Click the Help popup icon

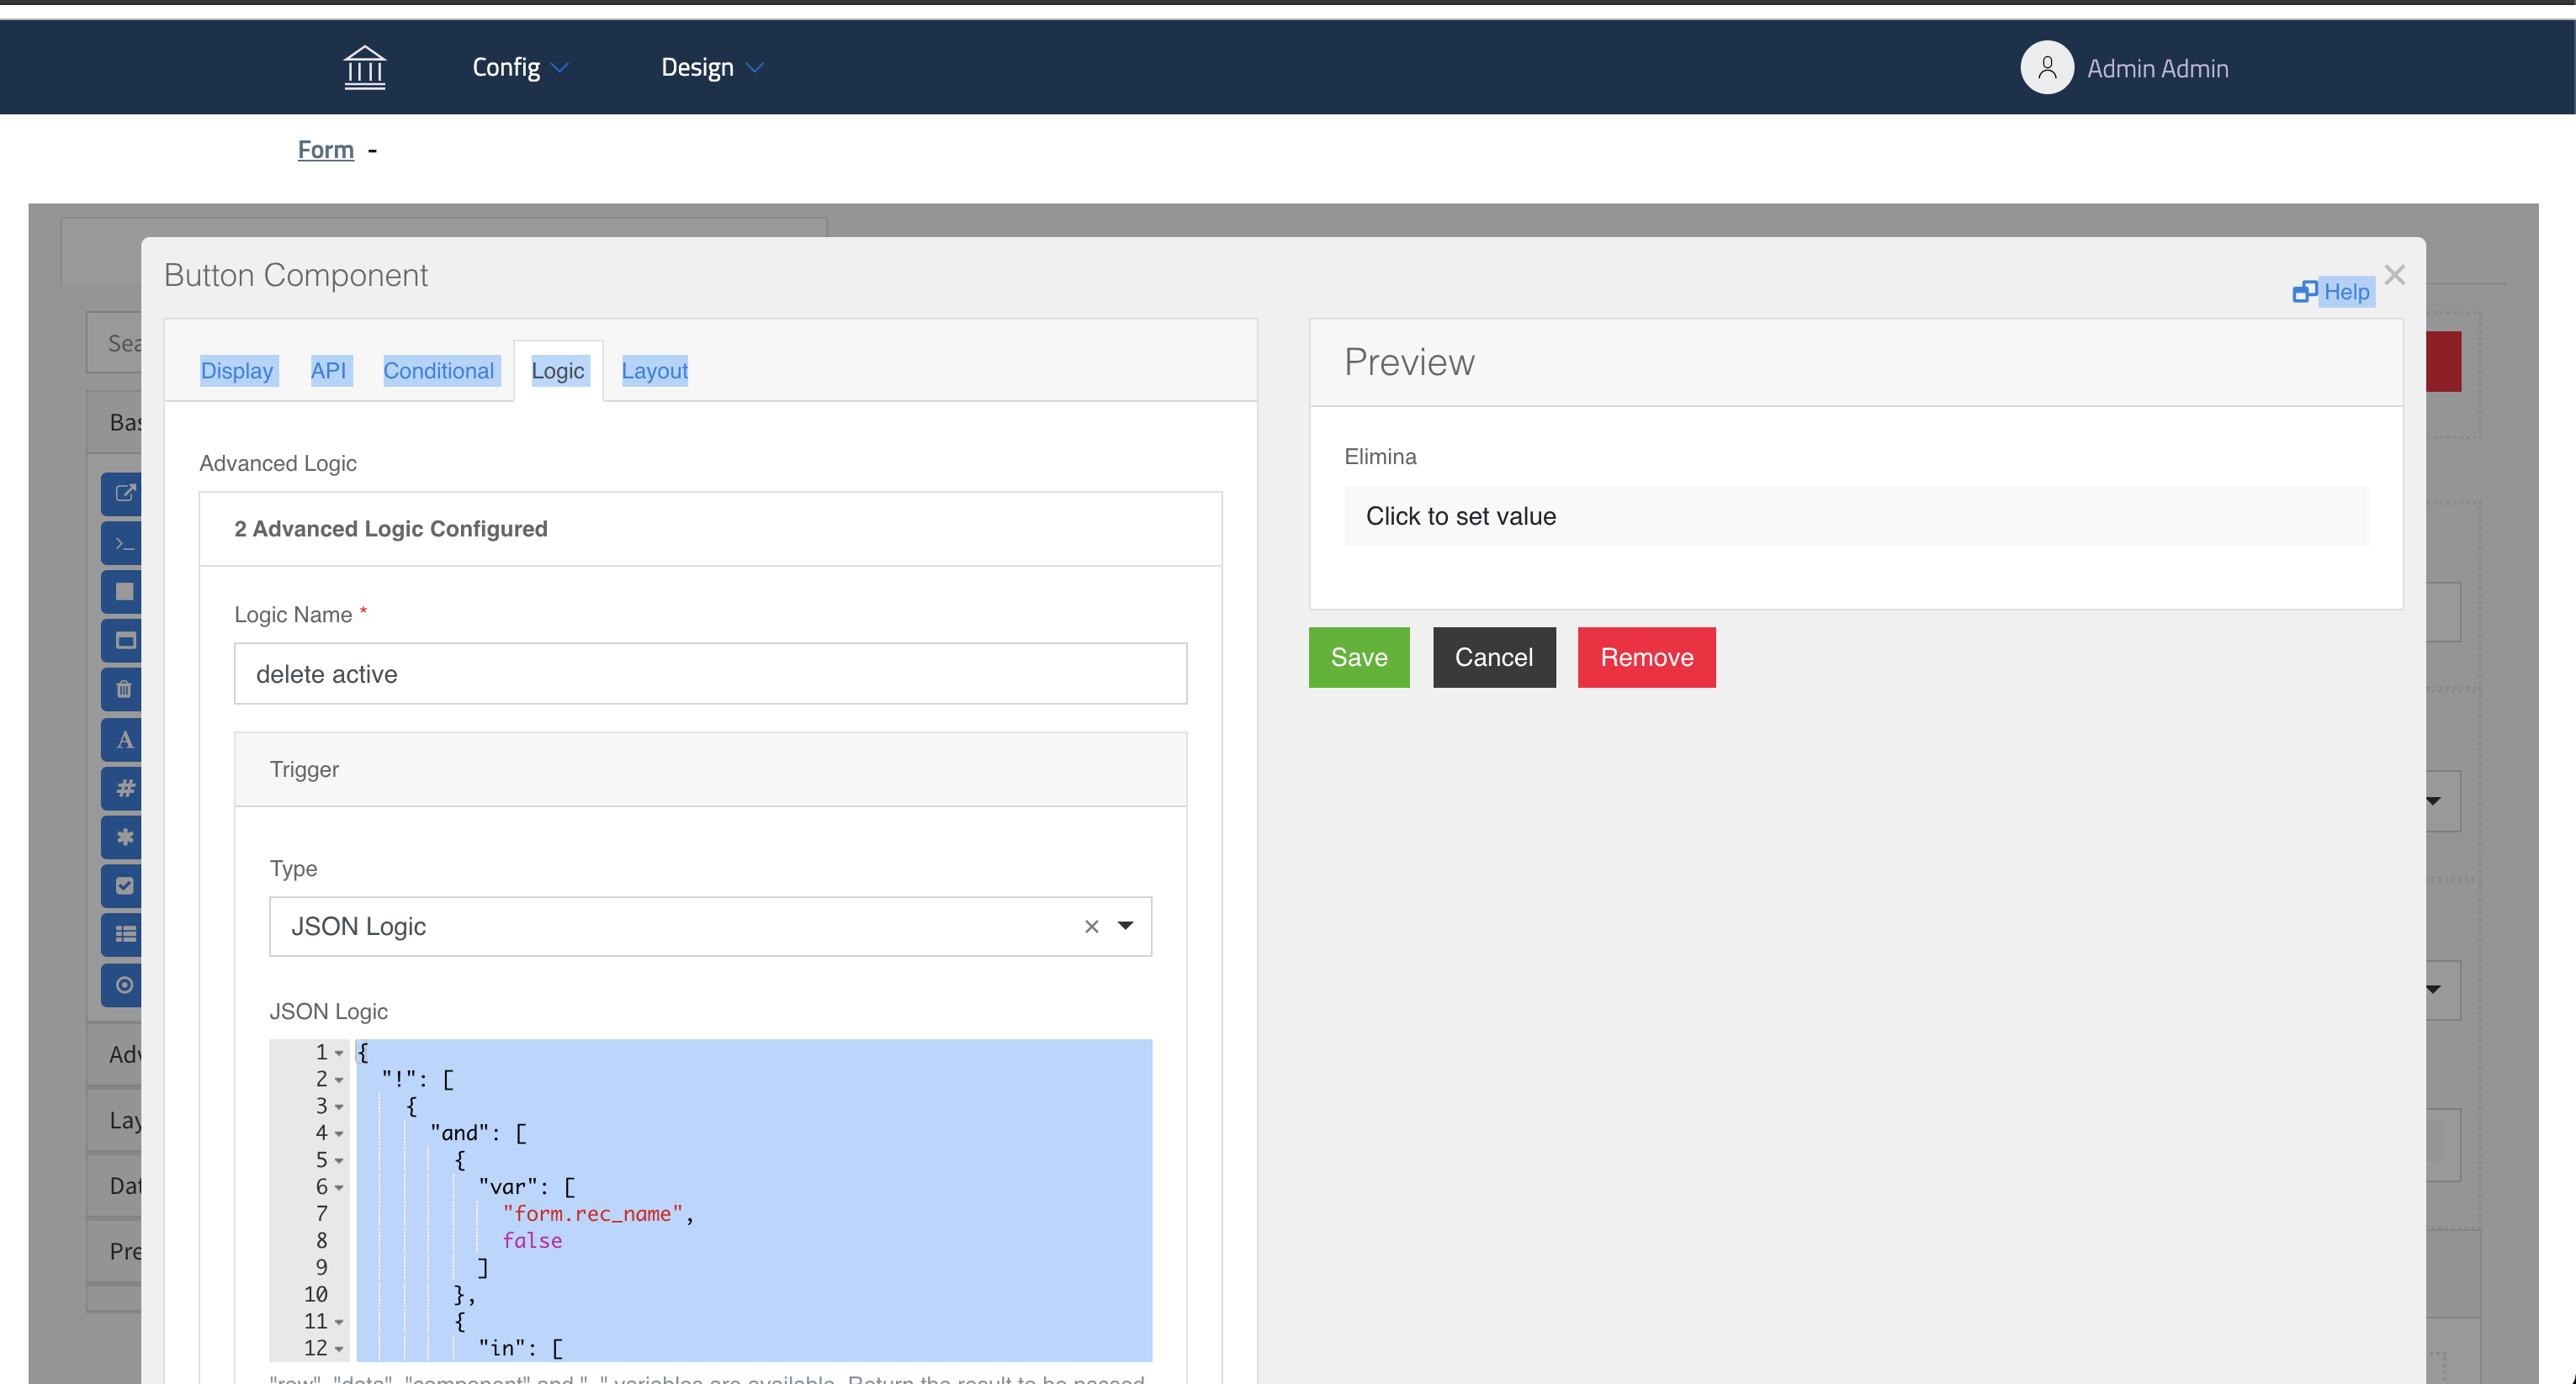[x=2304, y=292]
